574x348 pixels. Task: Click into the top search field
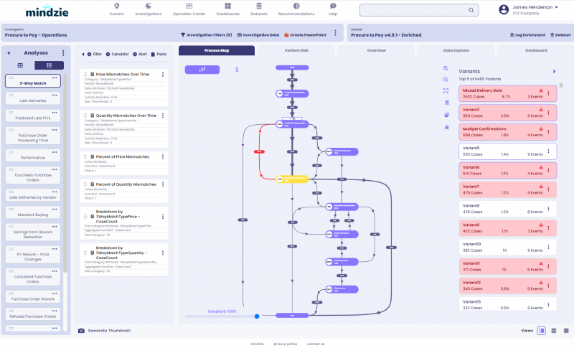pos(419,10)
